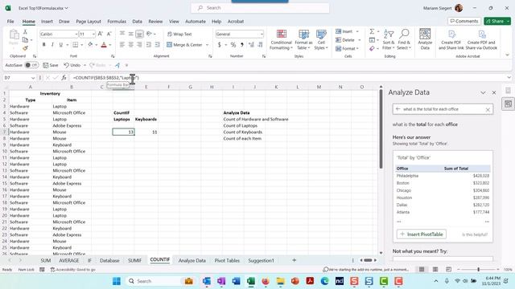Increase font size with the larger A icon
515x289 pixels.
(101, 34)
